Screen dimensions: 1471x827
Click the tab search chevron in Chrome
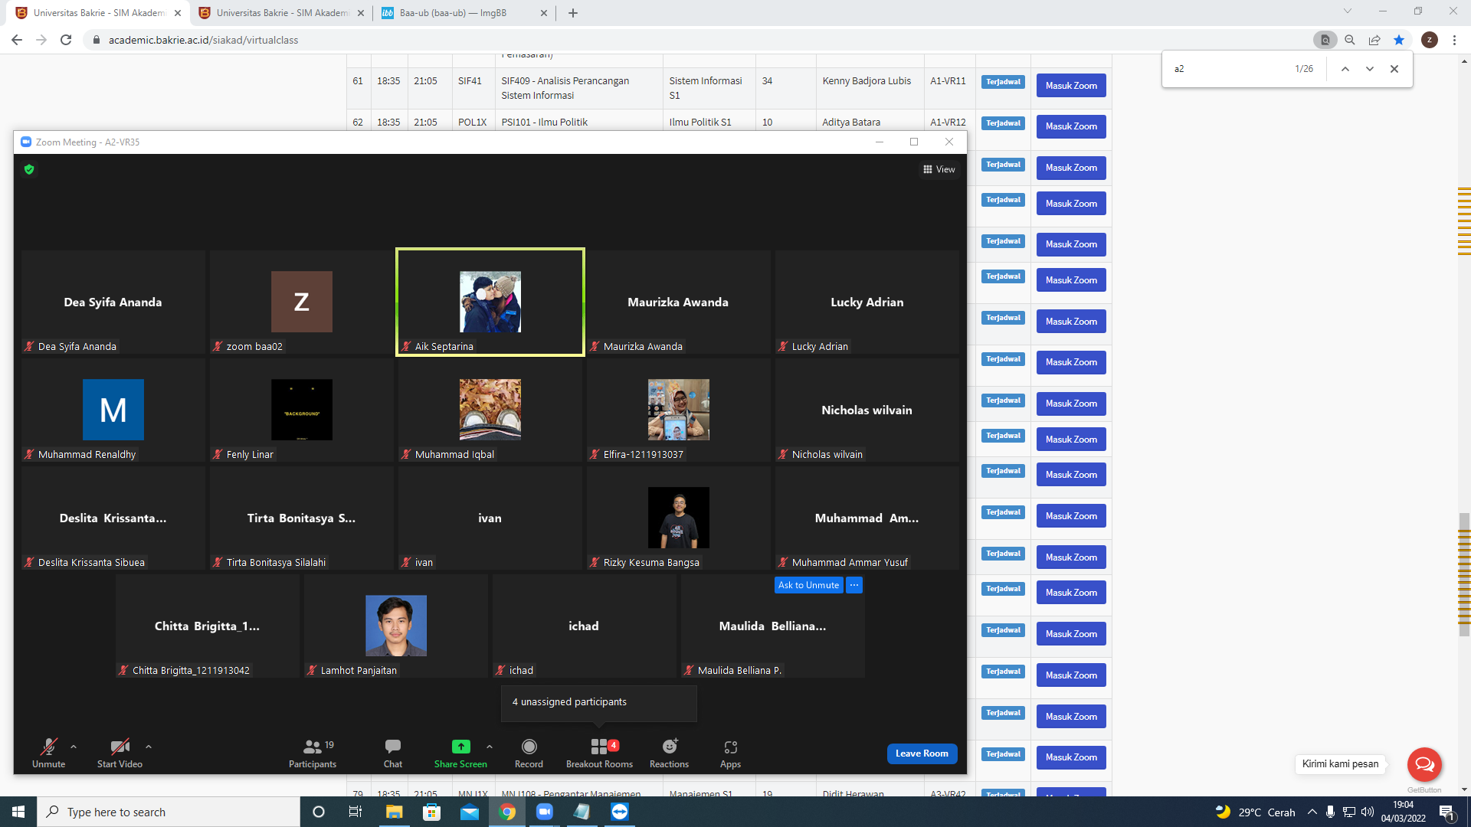pos(1348,11)
